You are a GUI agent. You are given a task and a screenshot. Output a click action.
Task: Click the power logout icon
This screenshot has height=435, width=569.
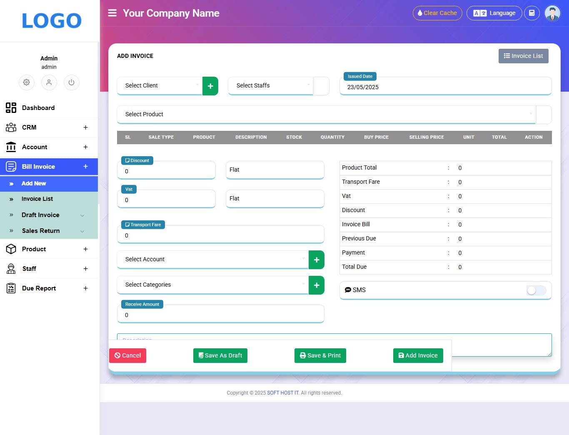72,82
